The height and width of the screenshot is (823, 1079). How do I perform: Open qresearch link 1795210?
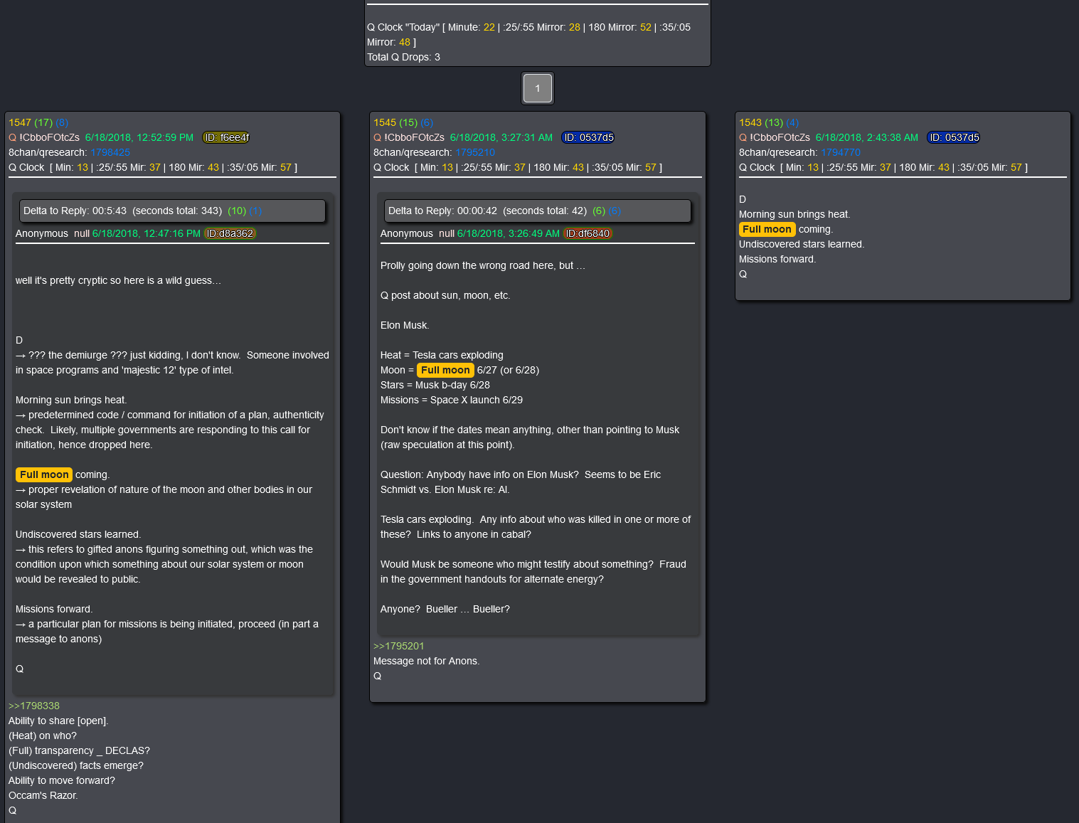(x=475, y=152)
